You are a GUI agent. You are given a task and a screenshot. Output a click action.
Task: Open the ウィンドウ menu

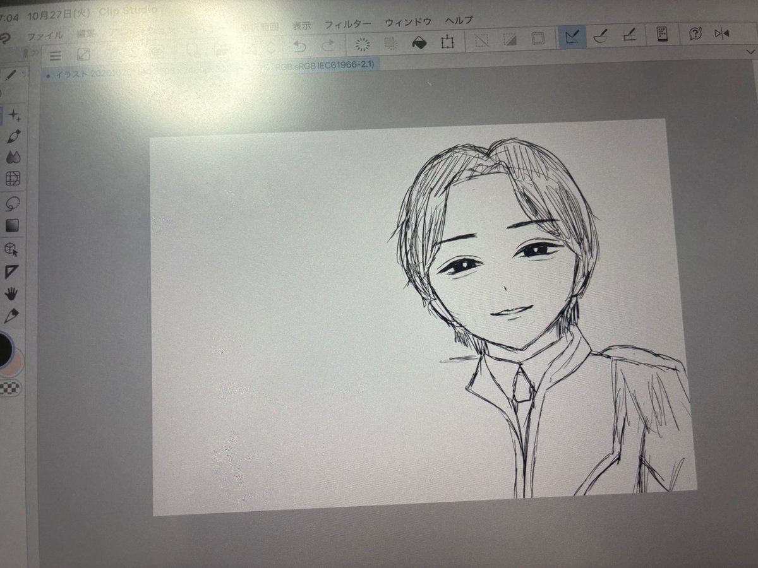point(408,22)
